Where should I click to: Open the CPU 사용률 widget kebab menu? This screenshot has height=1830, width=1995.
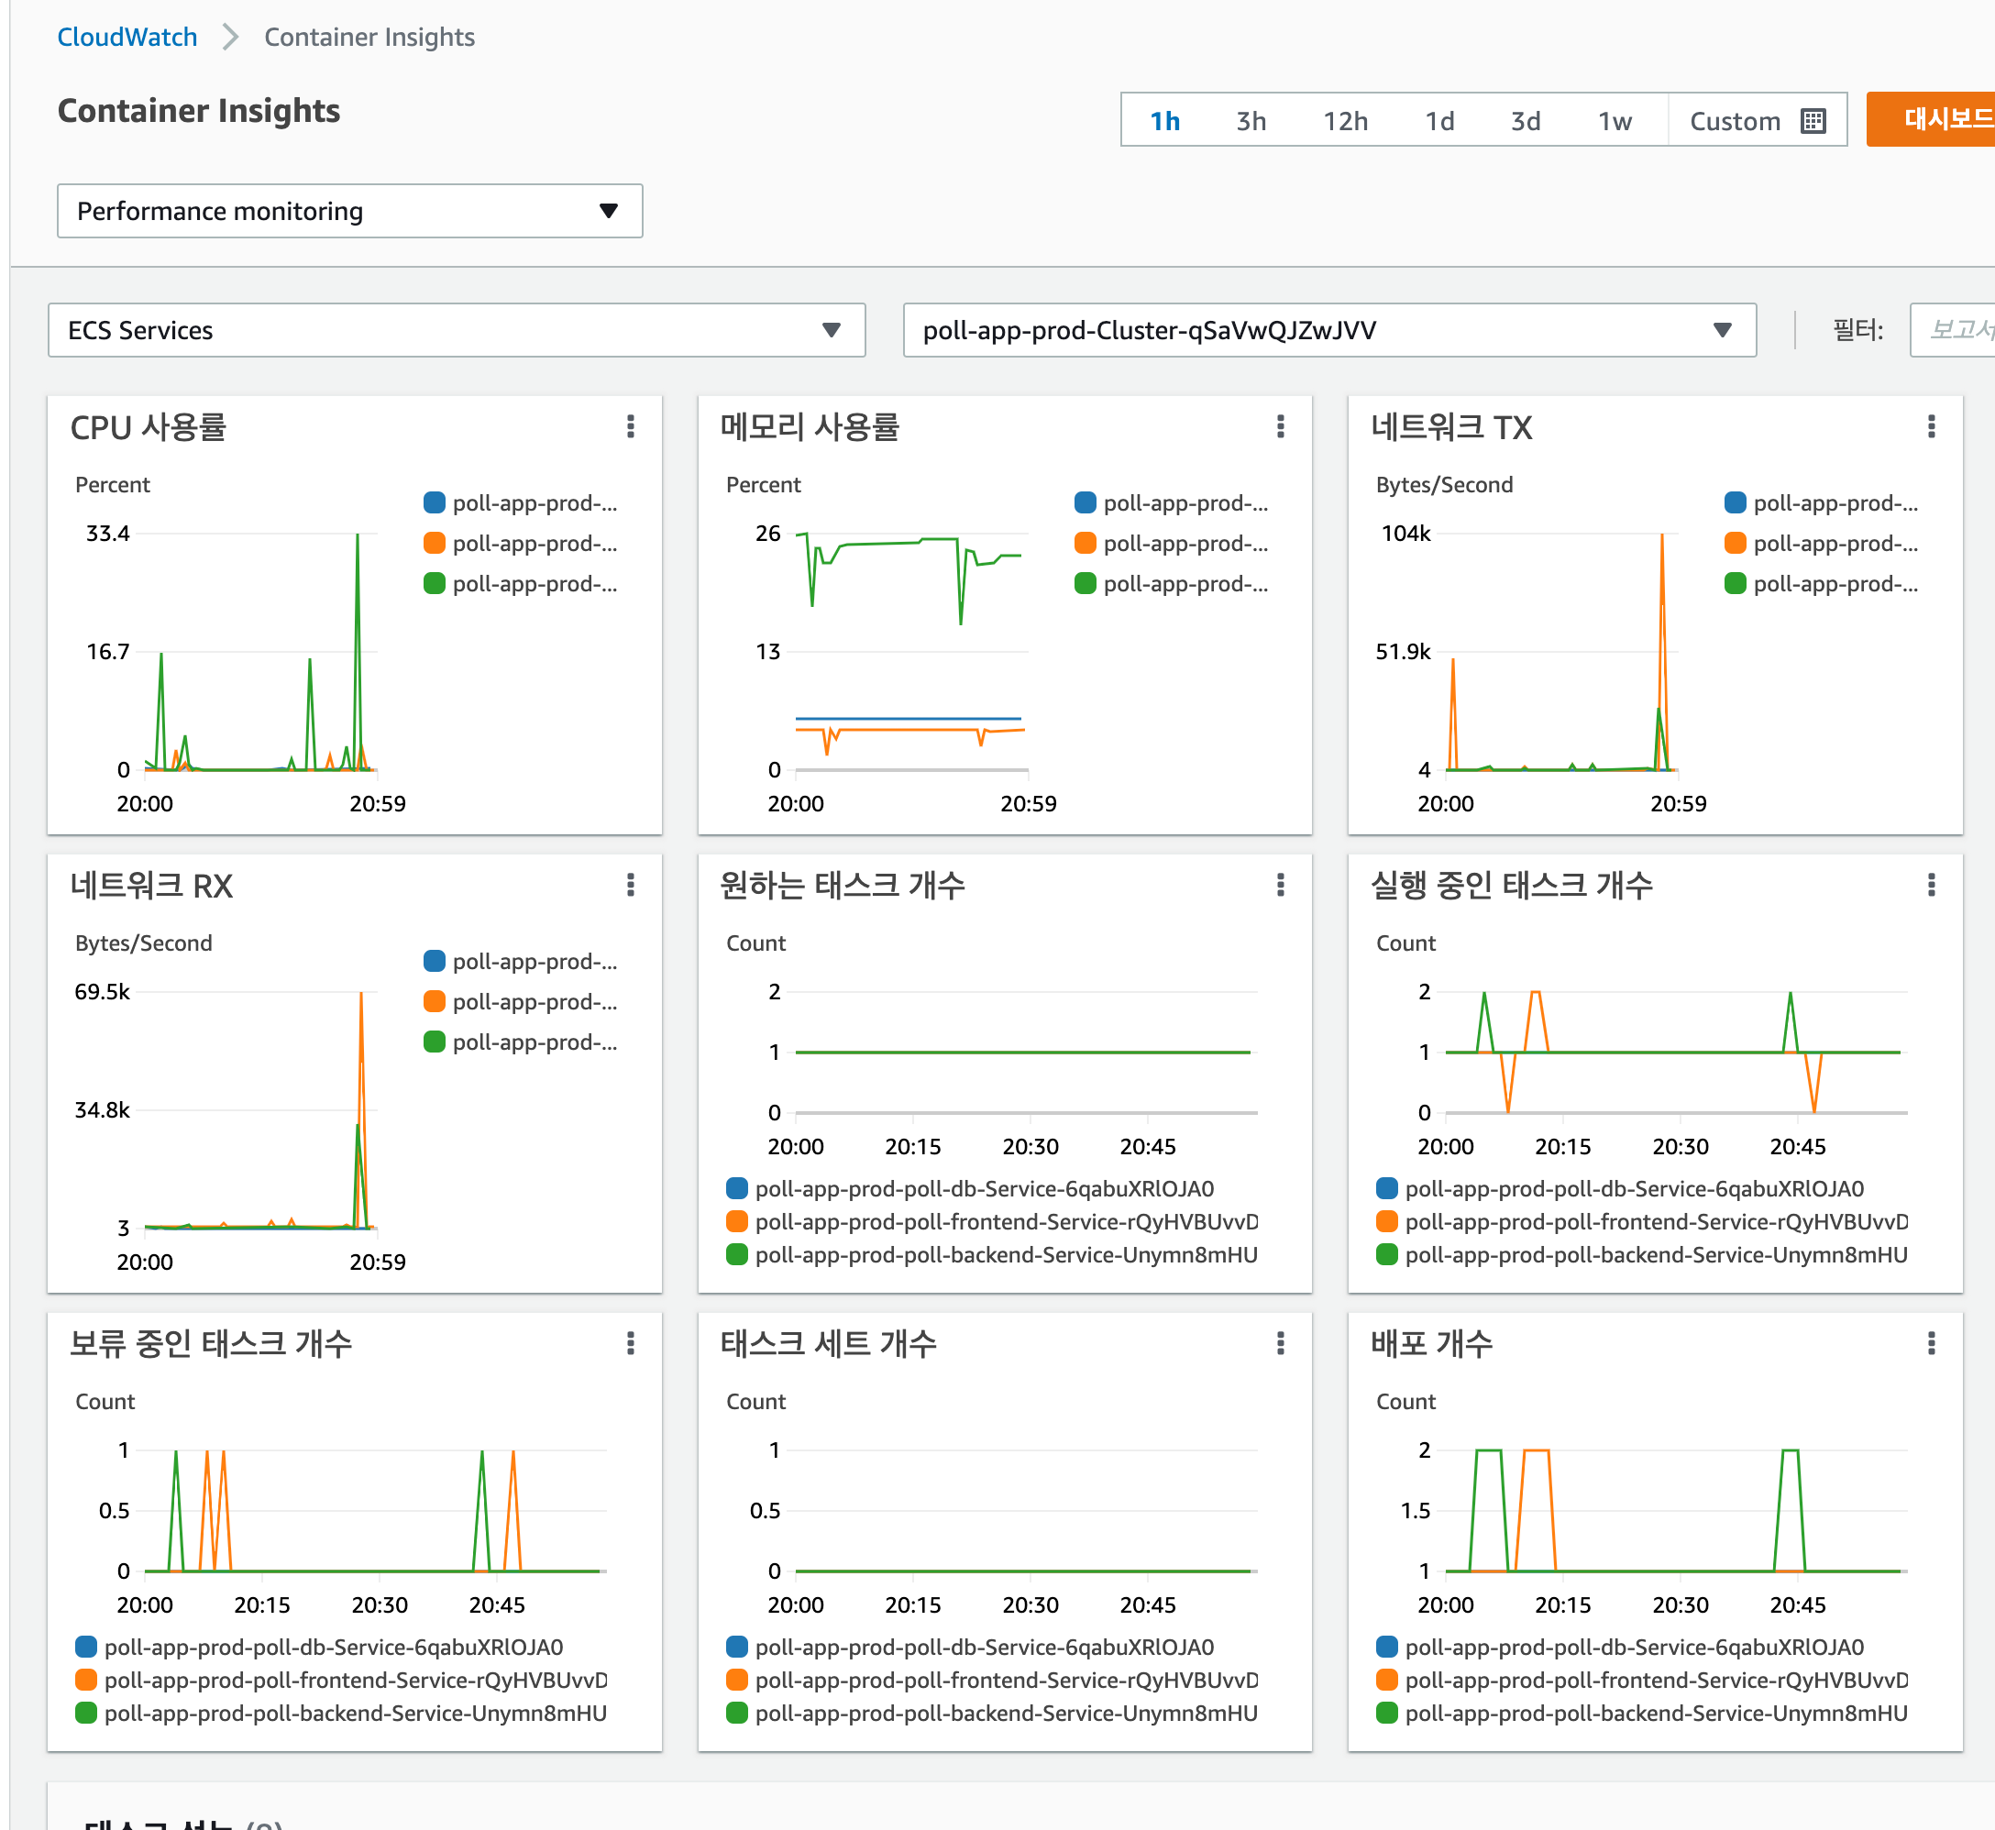point(630,427)
